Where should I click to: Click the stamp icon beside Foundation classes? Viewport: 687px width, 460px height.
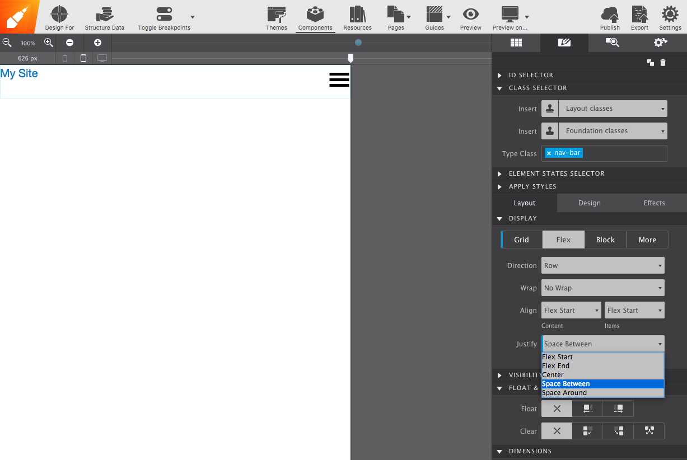pyautogui.click(x=550, y=131)
